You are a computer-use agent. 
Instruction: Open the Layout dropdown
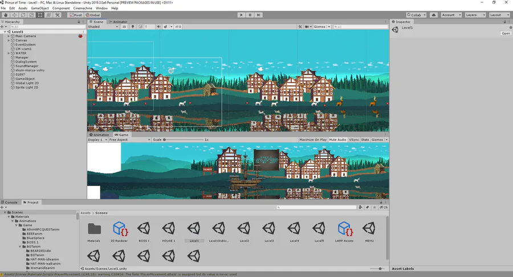tap(499, 15)
